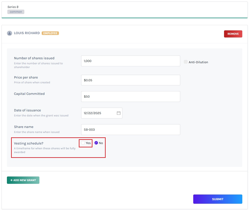Click the Anti-Dilution label text
Screen dimensions: 249x210
pos(198,62)
